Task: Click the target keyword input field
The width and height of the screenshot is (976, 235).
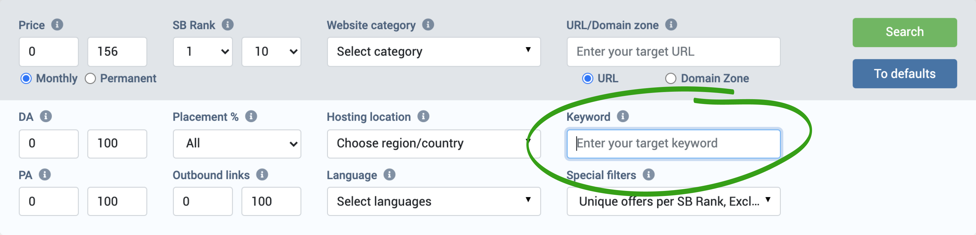Action: tap(673, 144)
